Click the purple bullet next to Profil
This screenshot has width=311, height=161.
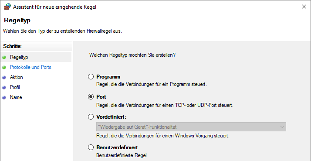click(x=4, y=88)
